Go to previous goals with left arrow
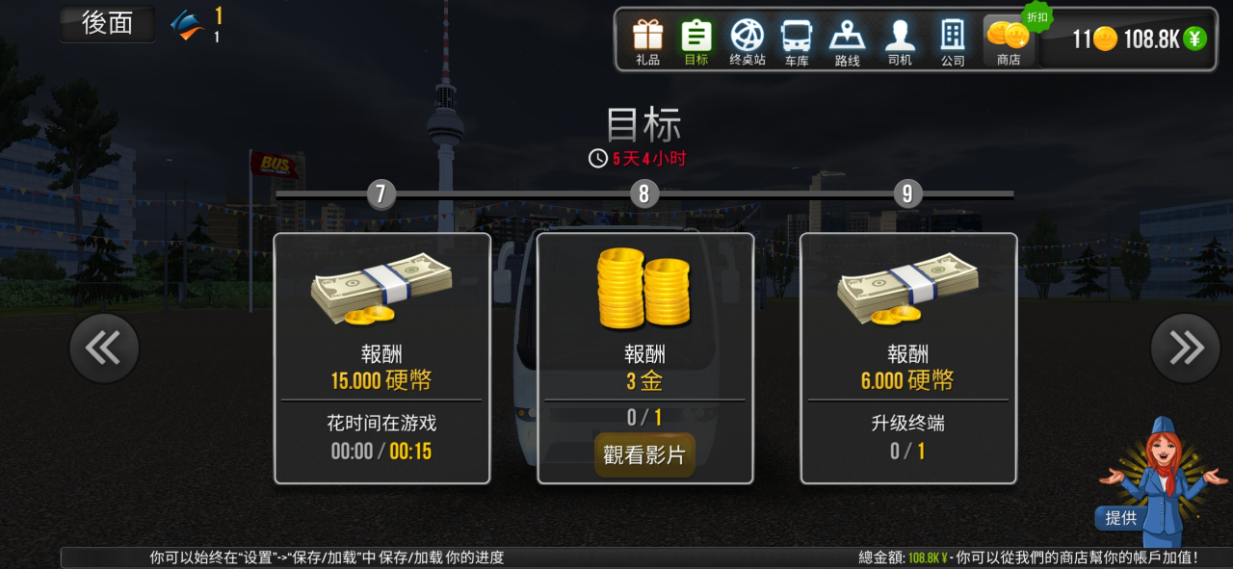 (104, 349)
